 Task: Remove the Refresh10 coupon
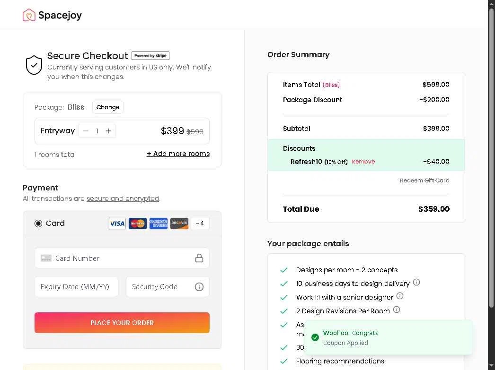click(x=363, y=161)
